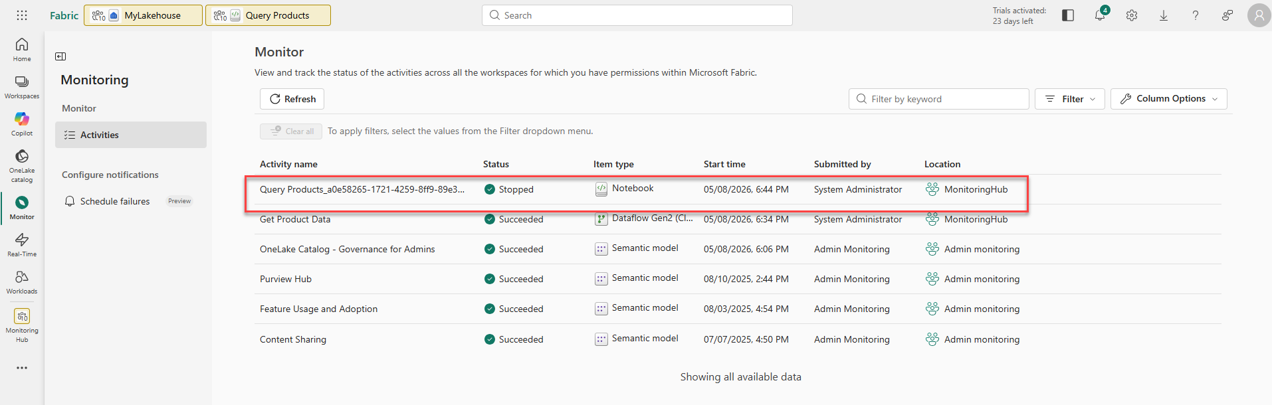
Task: Open the Get Product Data activity
Action: tap(295, 219)
